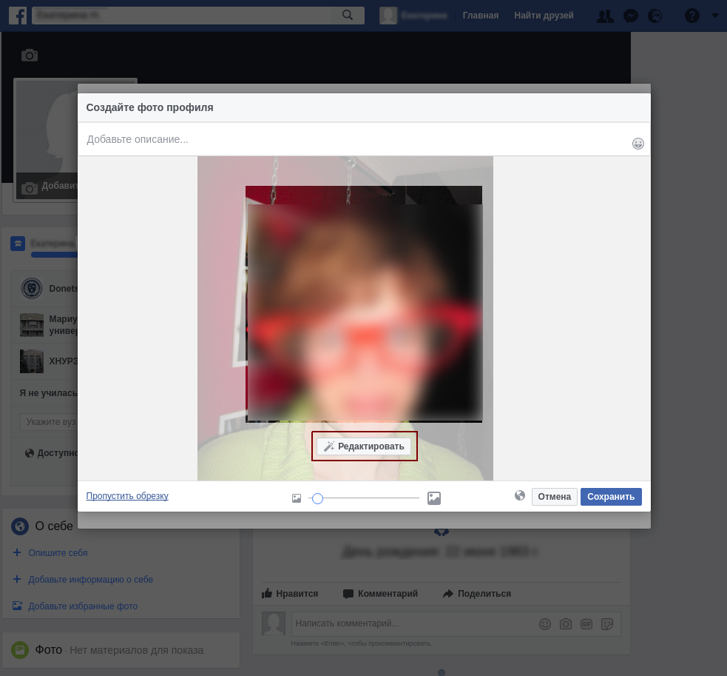Screen dimensions: 727x676
Task: Click the Facebook logo icon
Action: [x=18, y=15]
